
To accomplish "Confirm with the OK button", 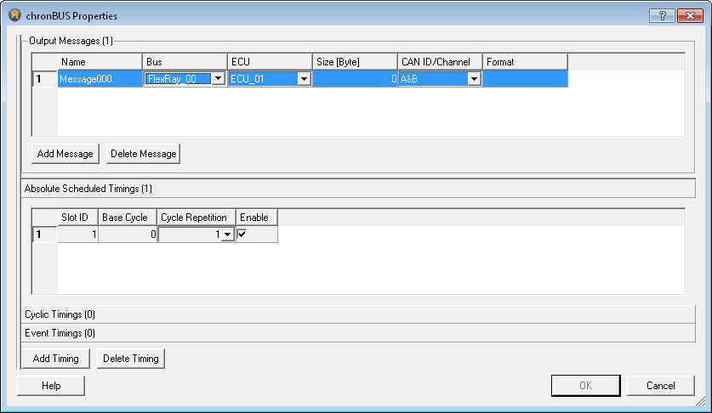I will tap(586, 386).
